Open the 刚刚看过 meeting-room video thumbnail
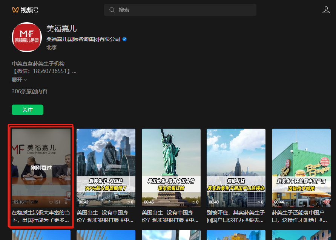This screenshot has width=336, height=240. coord(41,168)
